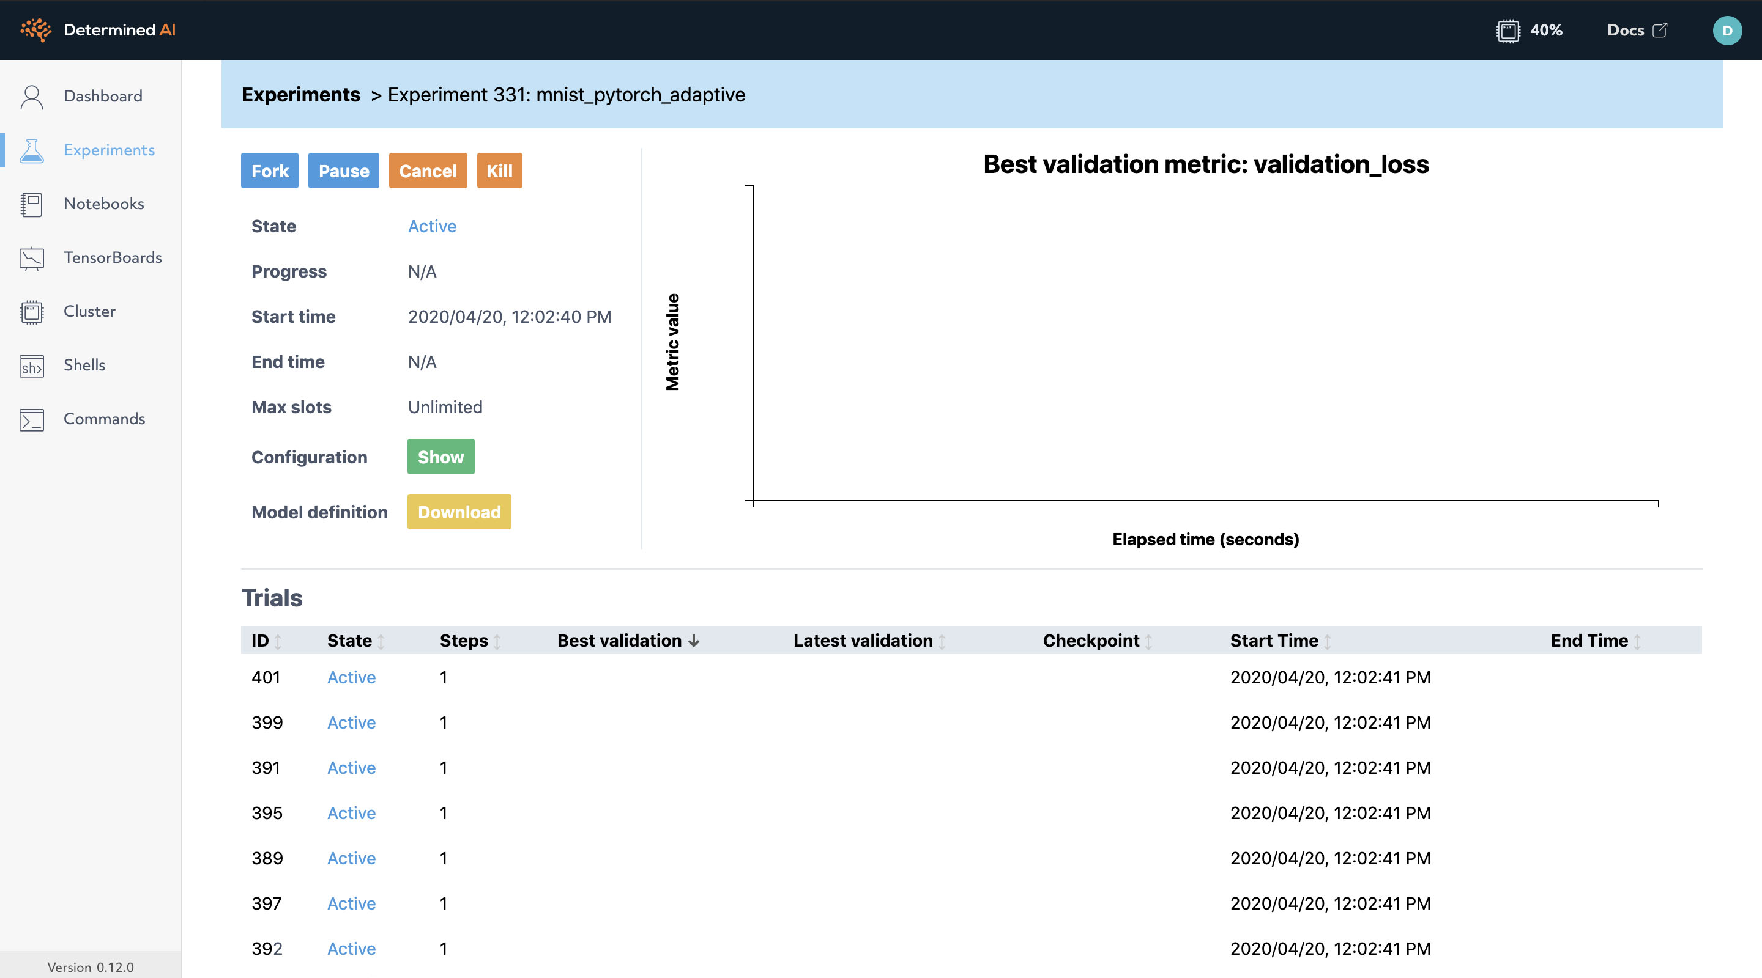This screenshot has height=978, width=1762.
Task: Pause the experiment
Action: click(x=343, y=171)
